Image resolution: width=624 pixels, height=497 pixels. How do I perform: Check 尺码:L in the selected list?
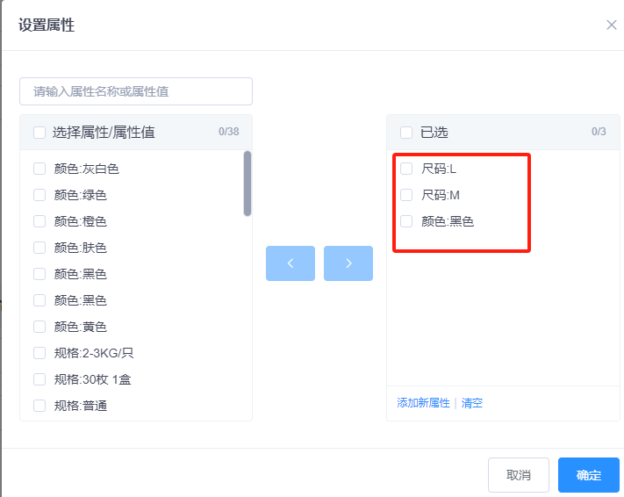coord(406,169)
